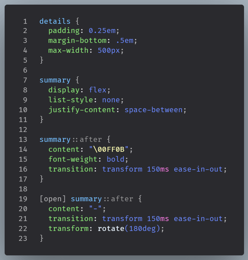Click the 'ease-in-out' value on line 16

[x=198, y=169]
